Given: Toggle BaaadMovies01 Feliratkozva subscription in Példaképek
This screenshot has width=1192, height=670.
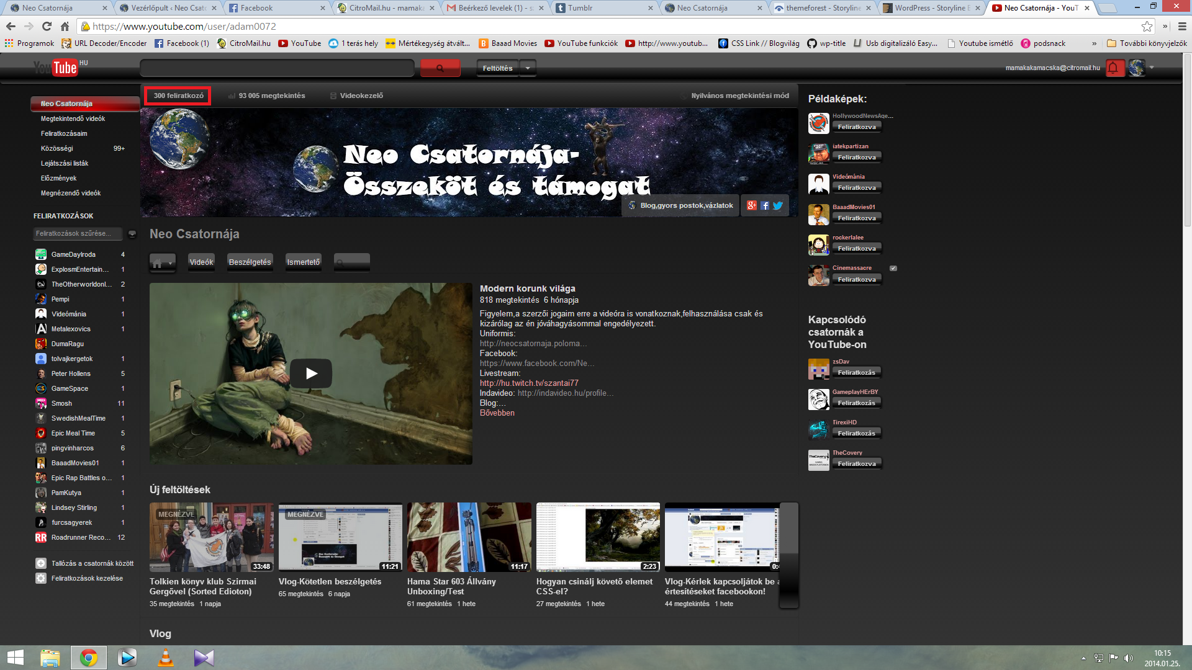Looking at the screenshot, I should click(x=857, y=218).
